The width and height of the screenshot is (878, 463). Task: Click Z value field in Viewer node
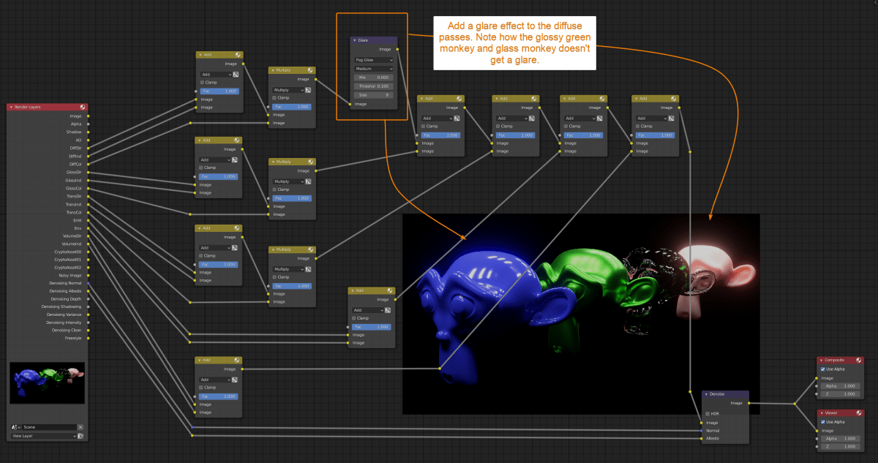pyautogui.click(x=840, y=446)
